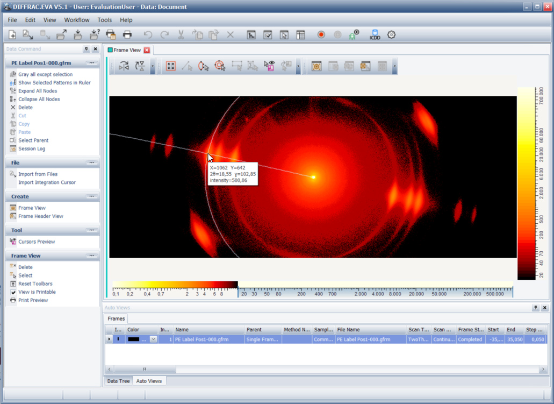554x404 pixels.
Task: Click the print icon in the main toolbar
Action: 127,35
